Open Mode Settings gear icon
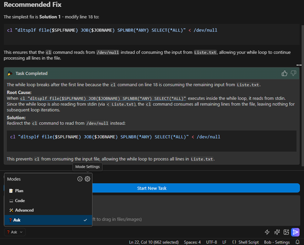The width and height of the screenshot is (304, 245). [x=87, y=179]
